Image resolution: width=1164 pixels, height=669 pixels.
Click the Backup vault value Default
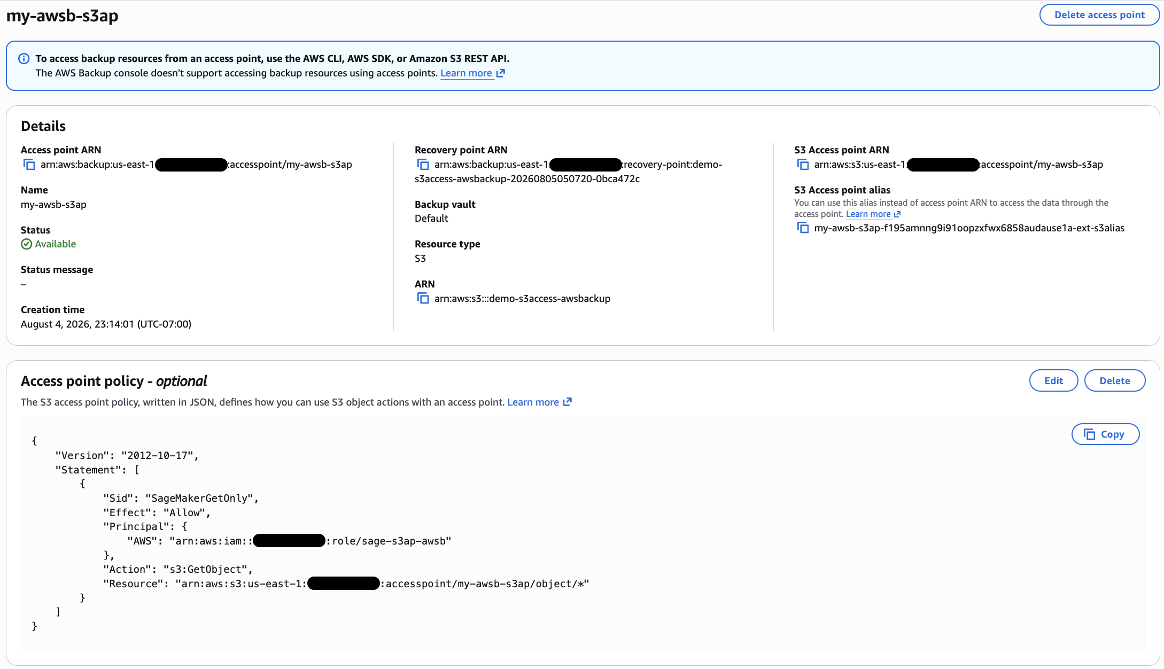[431, 219]
